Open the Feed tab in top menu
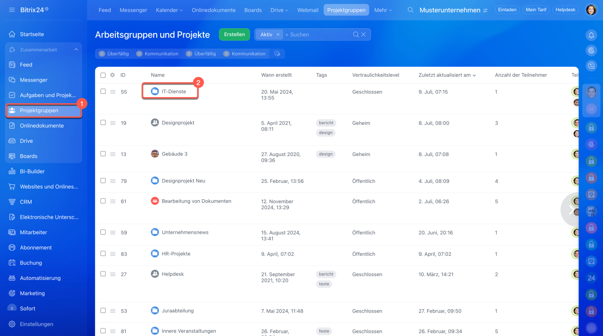Viewport: 603px width, 336px height. click(105, 10)
